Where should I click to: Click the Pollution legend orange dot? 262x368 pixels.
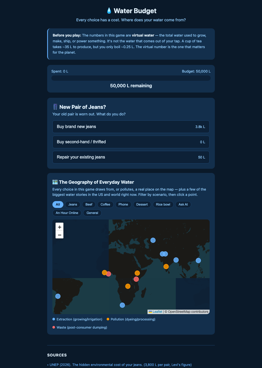coord(108,319)
